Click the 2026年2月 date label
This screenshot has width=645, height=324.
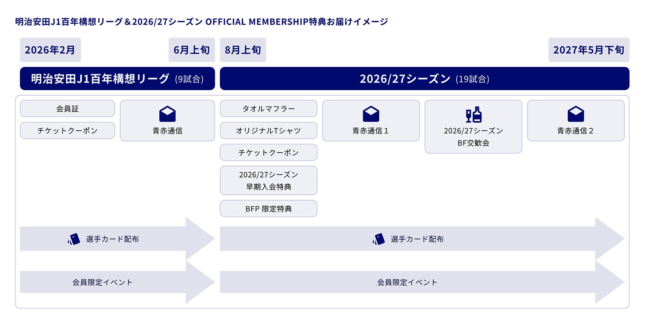(50, 50)
